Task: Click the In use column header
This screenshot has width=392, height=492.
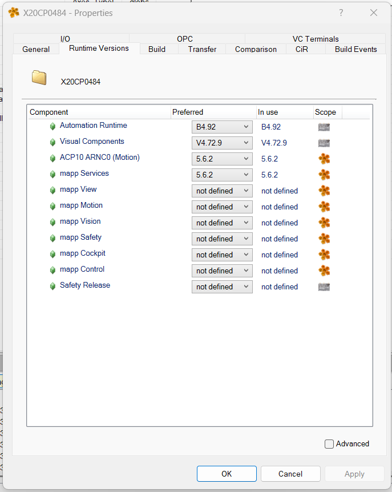Action: 285,112
